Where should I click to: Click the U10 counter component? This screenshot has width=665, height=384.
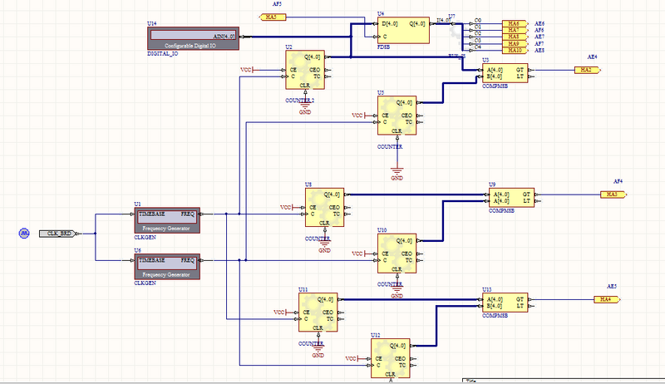pyautogui.click(x=397, y=253)
